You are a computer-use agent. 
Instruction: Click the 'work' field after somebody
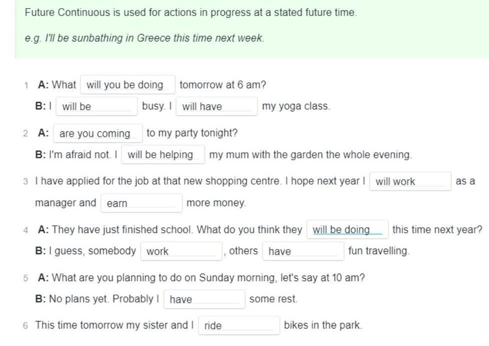coord(181,251)
